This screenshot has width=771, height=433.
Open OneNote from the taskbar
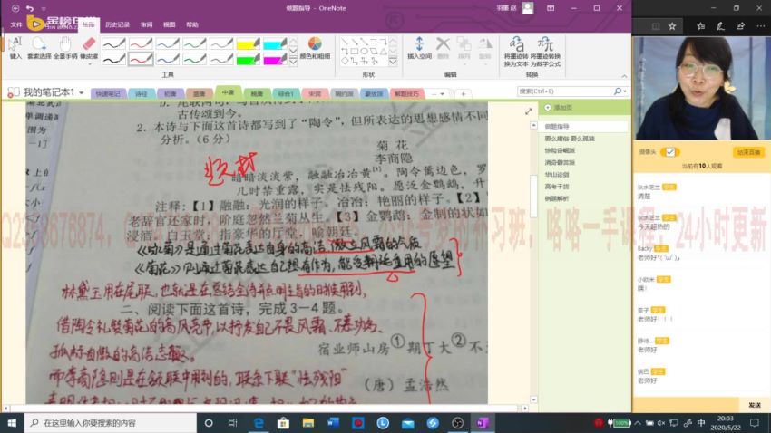(483, 423)
